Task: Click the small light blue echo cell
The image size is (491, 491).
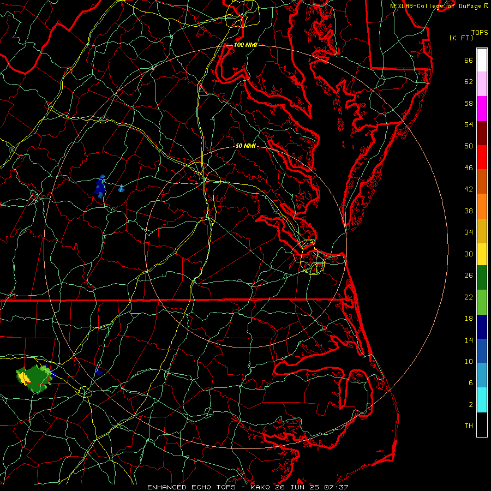Action: [121, 189]
